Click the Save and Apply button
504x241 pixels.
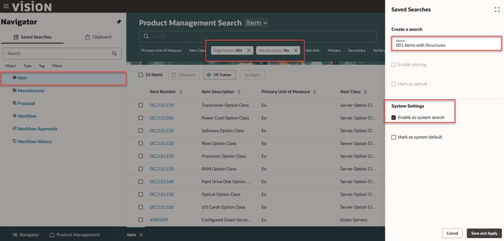point(484,233)
